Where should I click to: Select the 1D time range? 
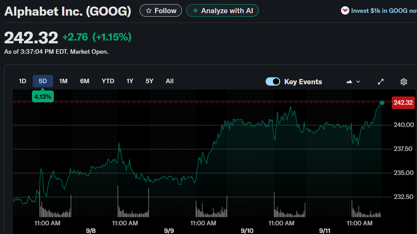pyautogui.click(x=23, y=81)
